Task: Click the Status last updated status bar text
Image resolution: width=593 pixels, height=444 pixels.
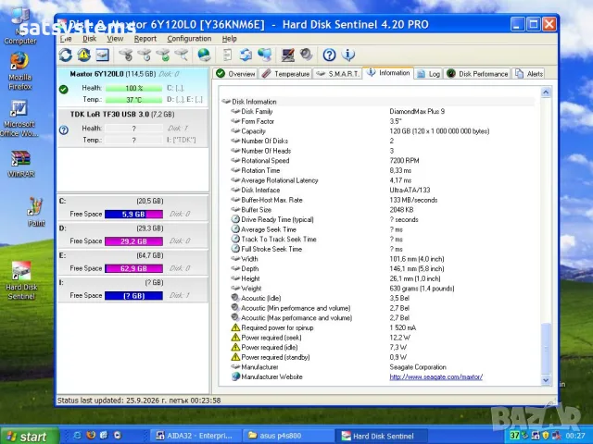Action: (x=139, y=401)
